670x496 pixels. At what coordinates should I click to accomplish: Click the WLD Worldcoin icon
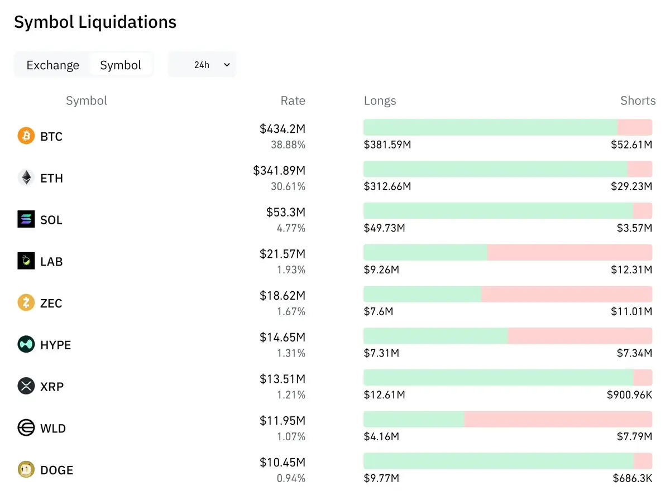point(26,428)
